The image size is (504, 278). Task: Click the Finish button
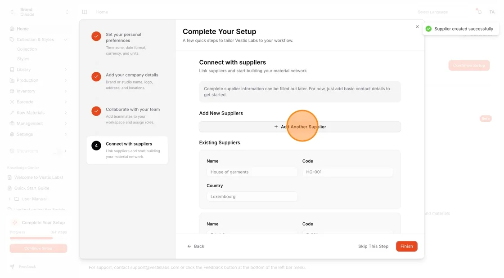click(x=407, y=246)
